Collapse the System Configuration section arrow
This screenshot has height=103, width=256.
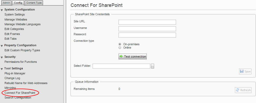click(2, 10)
